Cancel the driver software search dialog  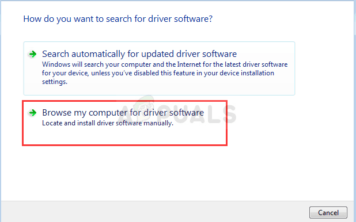(328, 212)
